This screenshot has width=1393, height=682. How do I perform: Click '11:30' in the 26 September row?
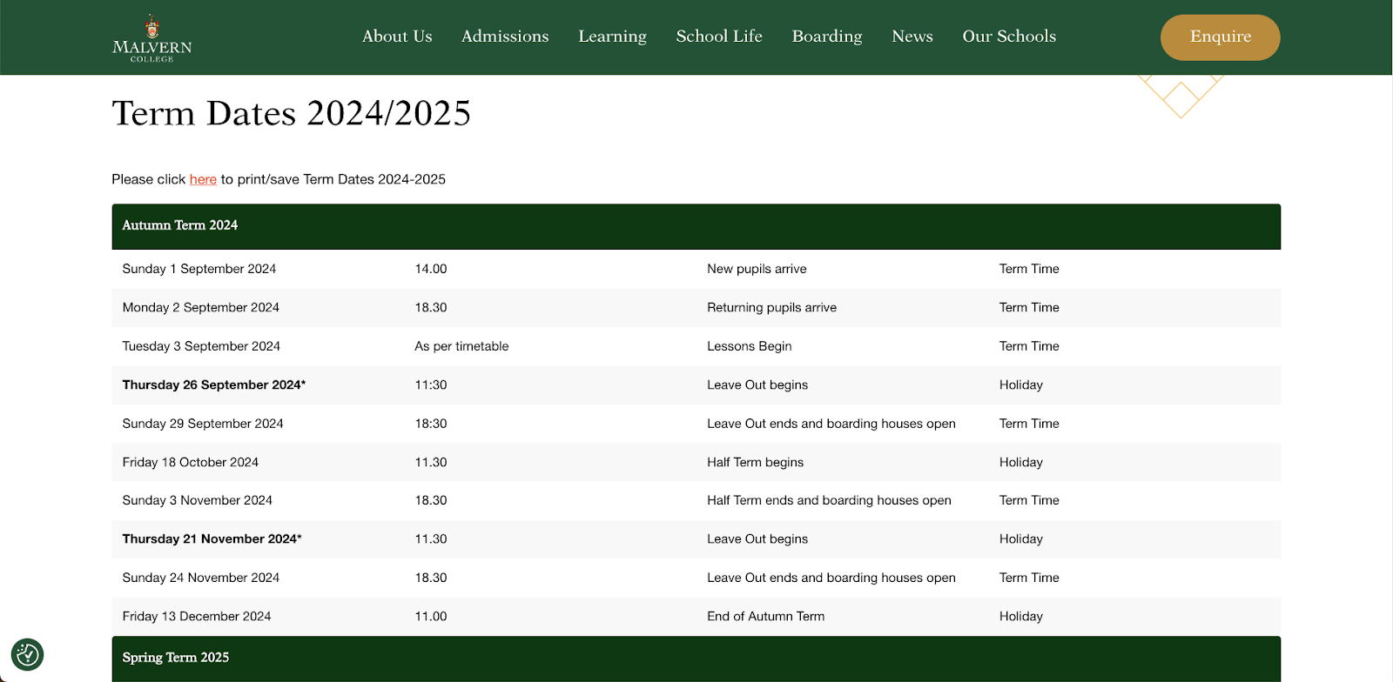tap(431, 384)
